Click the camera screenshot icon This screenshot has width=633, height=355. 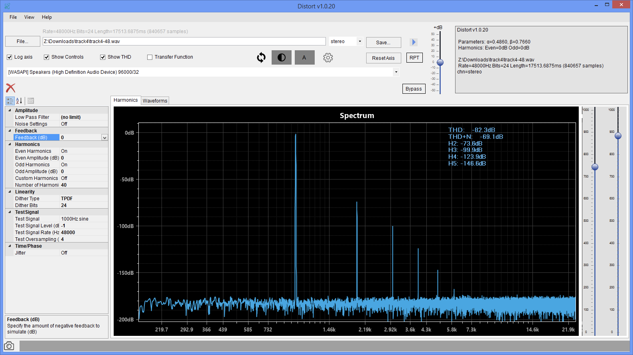pos(9,346)
